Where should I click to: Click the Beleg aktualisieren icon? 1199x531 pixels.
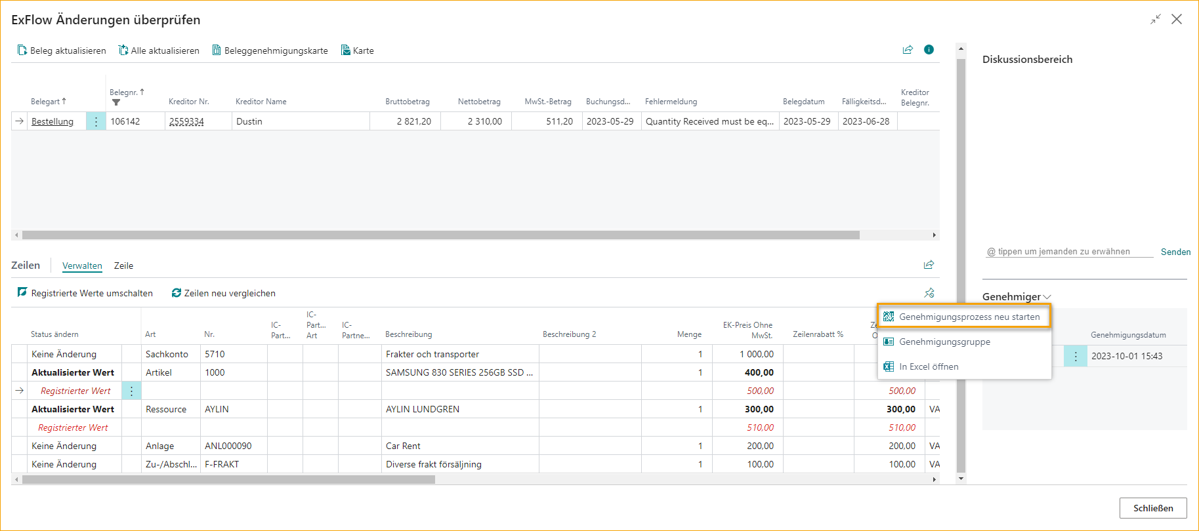(x=22, y=50)
